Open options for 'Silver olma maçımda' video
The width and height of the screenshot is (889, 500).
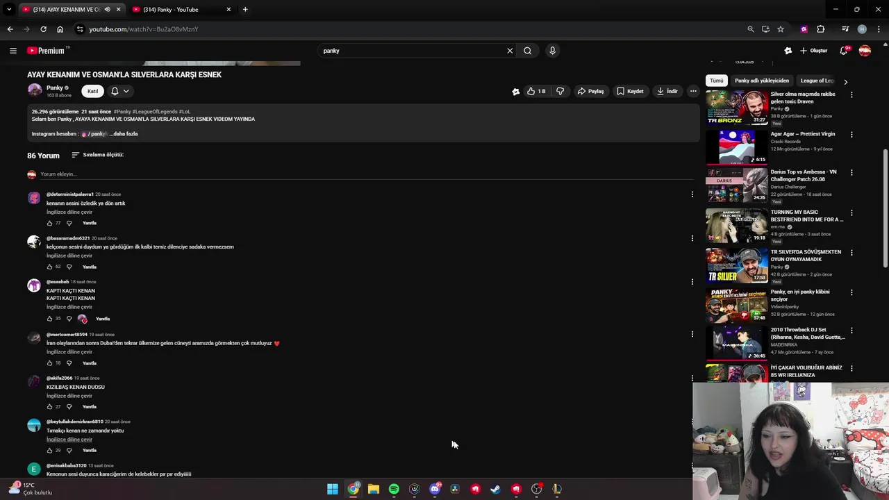point(851,95)
